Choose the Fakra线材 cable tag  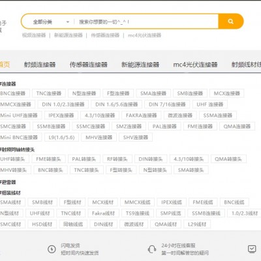coord(103,213)
